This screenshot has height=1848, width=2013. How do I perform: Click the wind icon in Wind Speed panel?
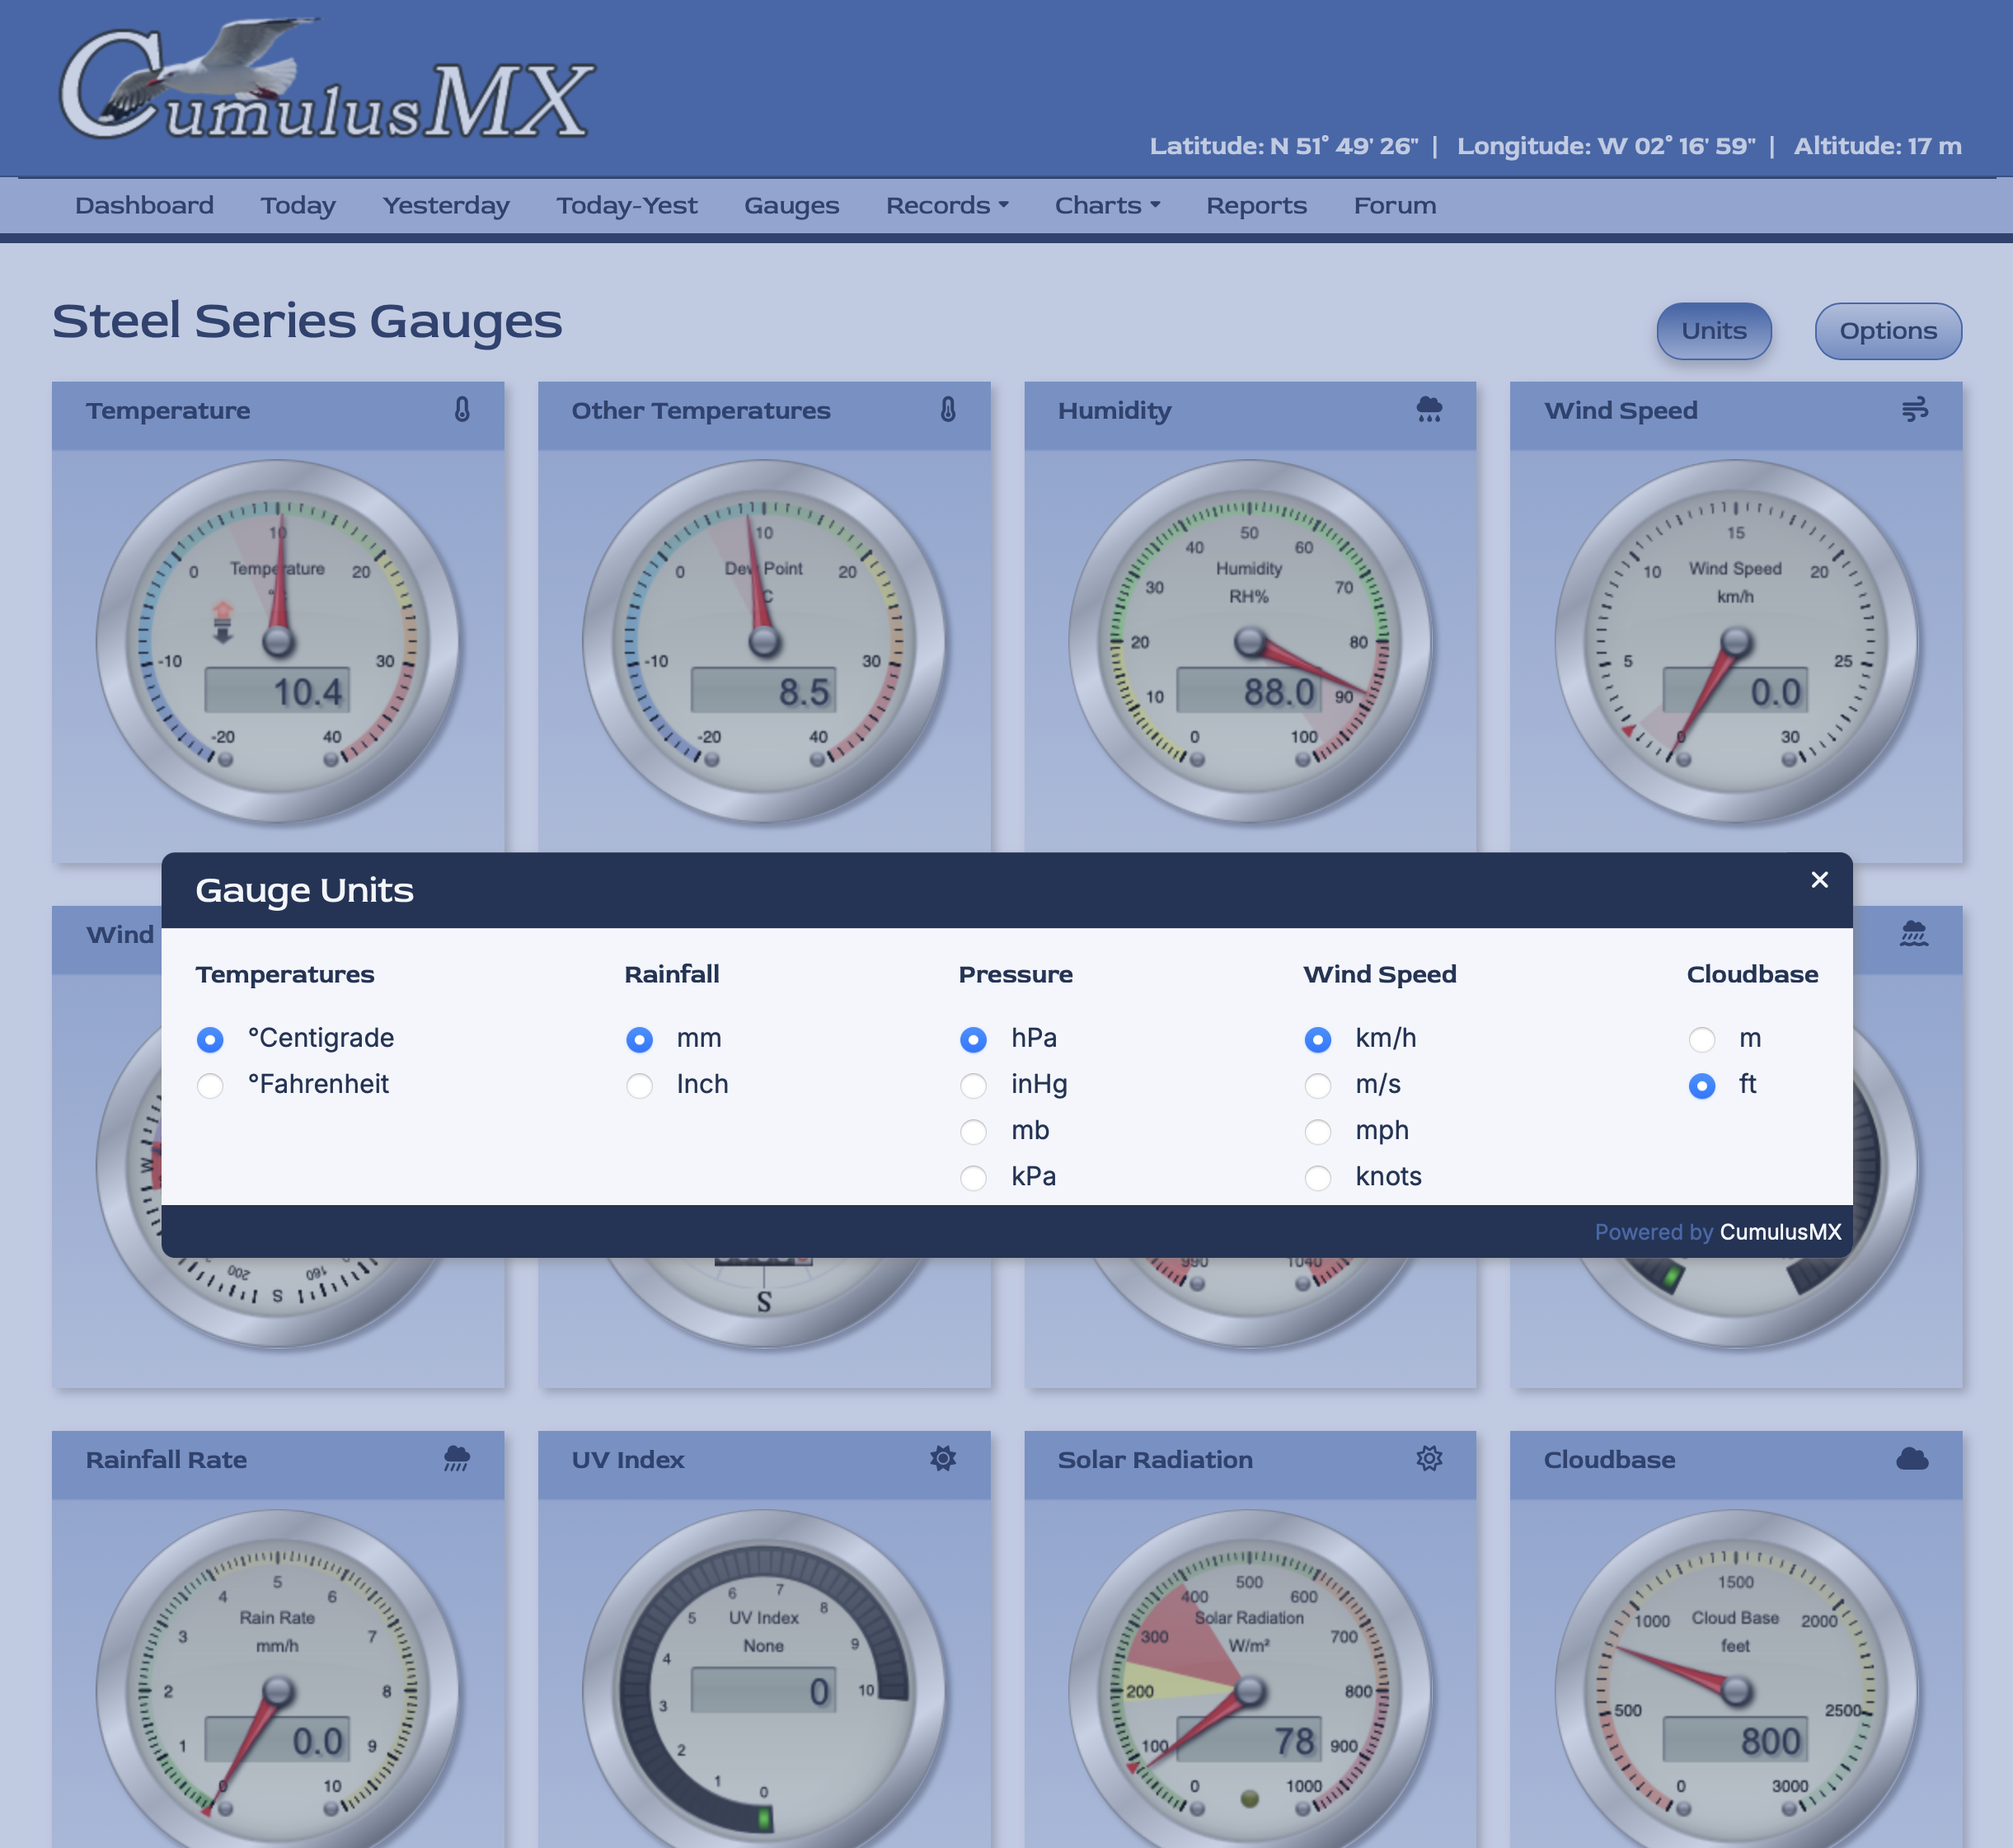point(1914,409)
